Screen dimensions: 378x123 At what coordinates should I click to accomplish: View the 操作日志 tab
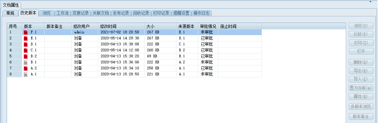tap(202, 13)
